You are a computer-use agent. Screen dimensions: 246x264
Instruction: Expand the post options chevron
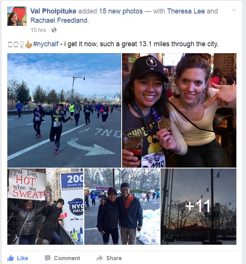234,10
